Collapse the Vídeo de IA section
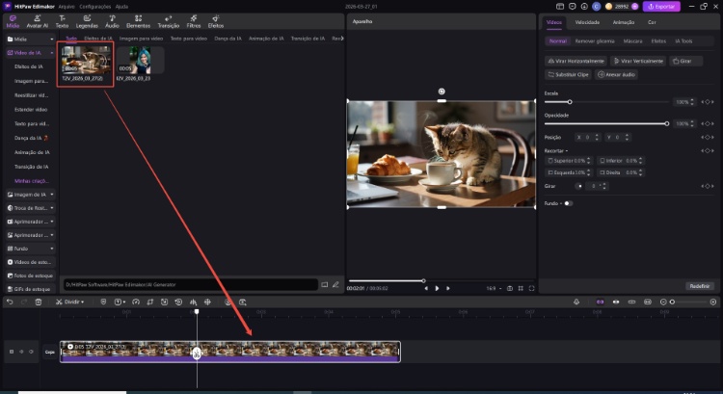723x394 pixels. (x=52, y=53)
